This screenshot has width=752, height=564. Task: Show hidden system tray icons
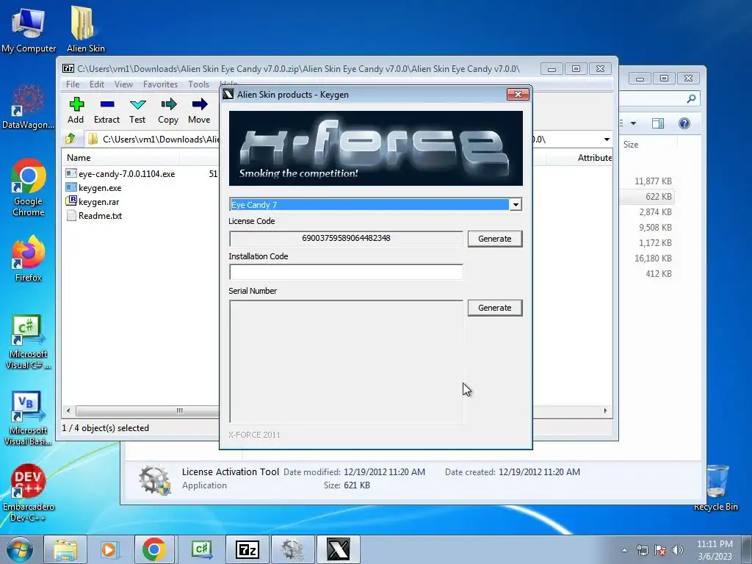(x=624, y=550)
